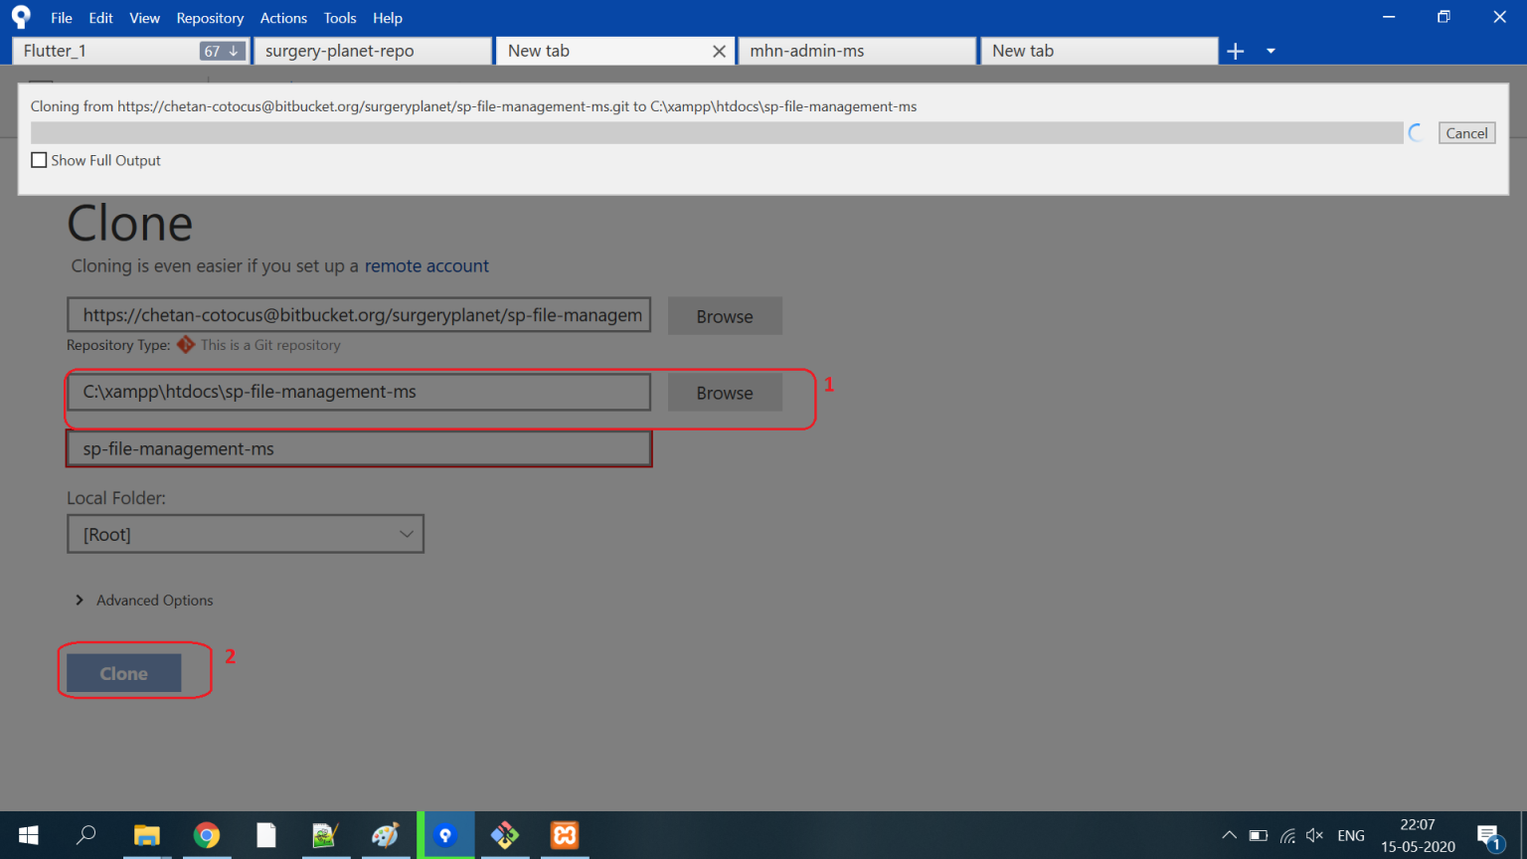Image resolution: width=1527 pixels, height=859 pixels.
Task: Open XAMPP from the taskbar
Action: (565, 835)
